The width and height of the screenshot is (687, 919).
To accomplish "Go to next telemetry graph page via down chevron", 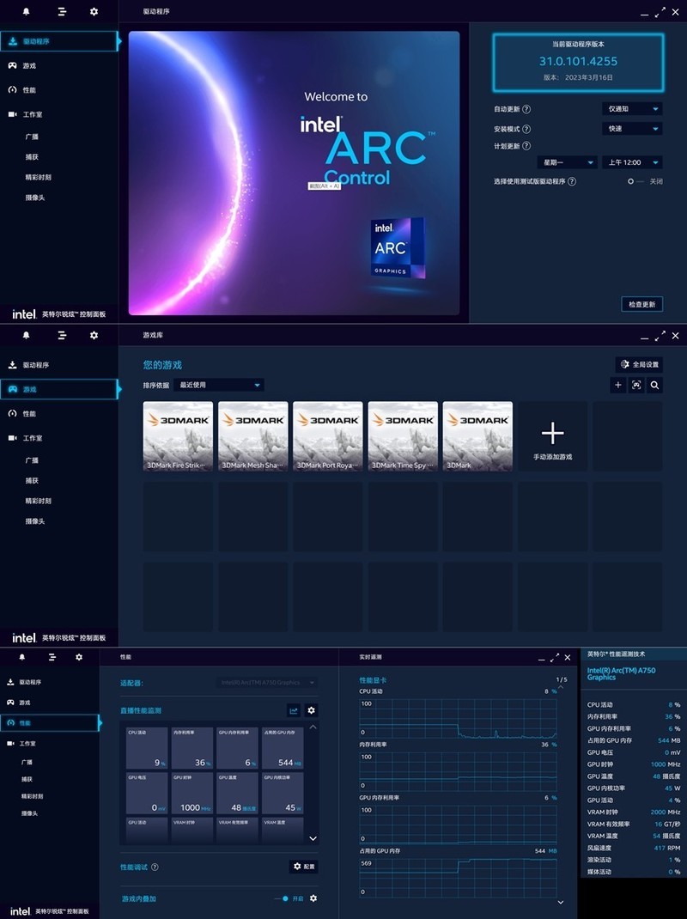I will [x=561, y=902].
